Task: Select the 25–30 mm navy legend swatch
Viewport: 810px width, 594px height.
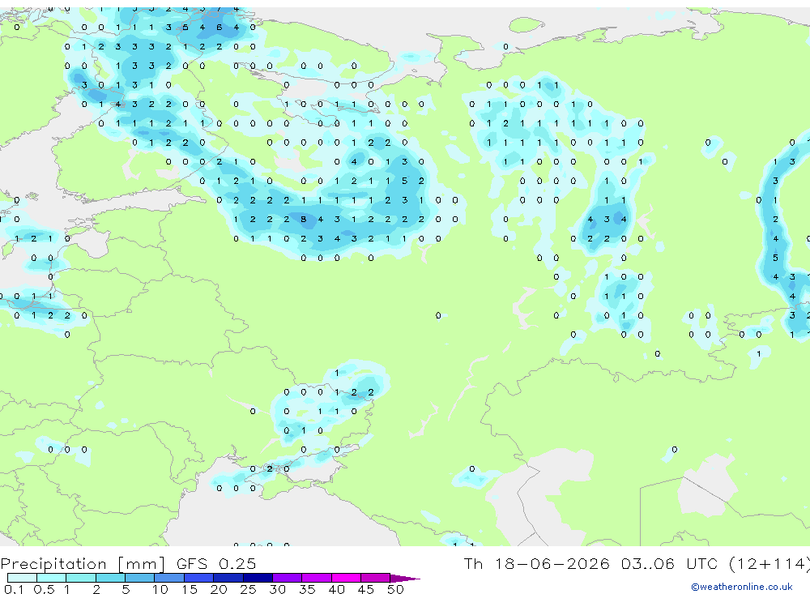Action: [x=258, y=578]
